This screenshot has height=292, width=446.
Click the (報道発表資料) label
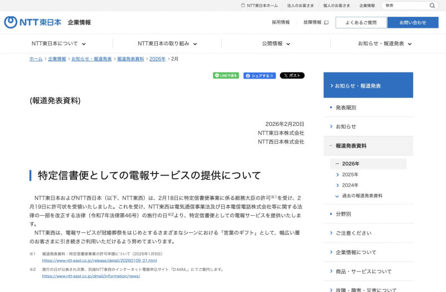pos(55,100)
